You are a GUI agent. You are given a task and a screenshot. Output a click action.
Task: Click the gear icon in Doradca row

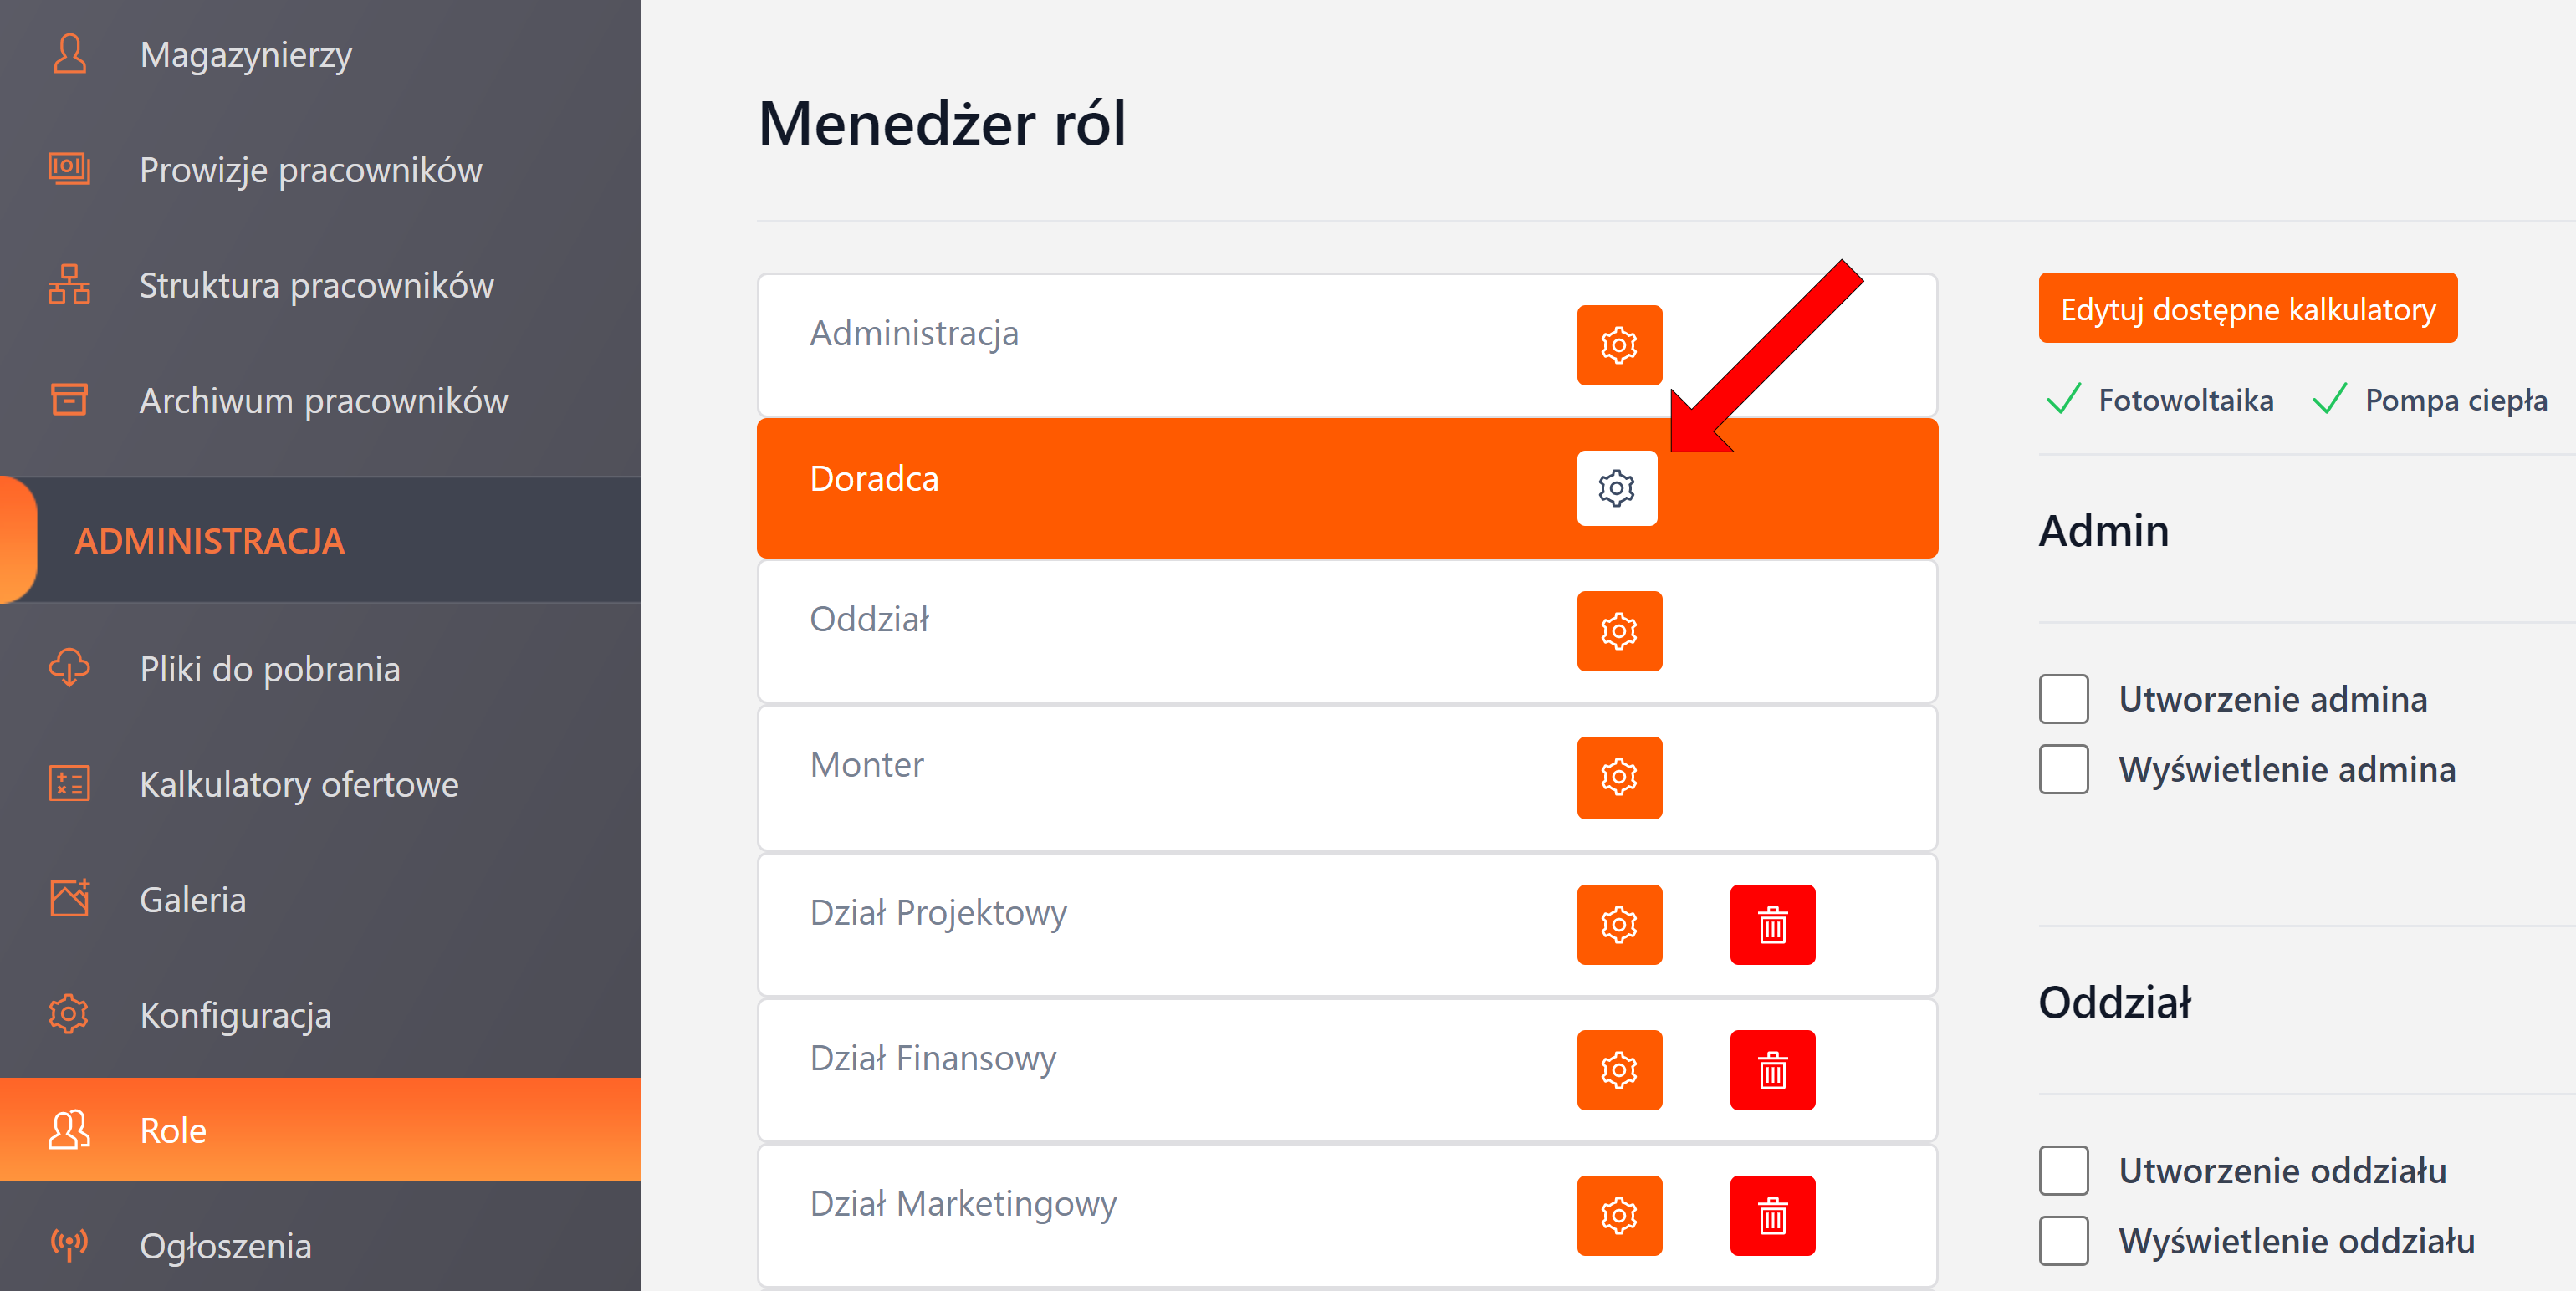[1616, 488]
